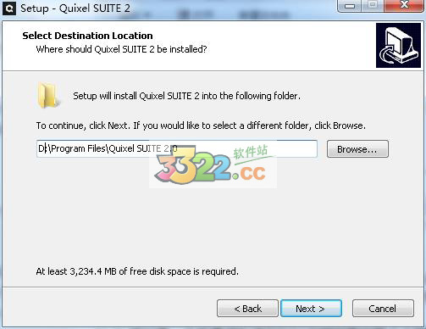Click the free disk space requirement text

137,271
